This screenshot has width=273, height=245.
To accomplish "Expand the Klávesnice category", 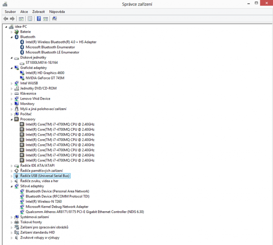I will 12,94.
